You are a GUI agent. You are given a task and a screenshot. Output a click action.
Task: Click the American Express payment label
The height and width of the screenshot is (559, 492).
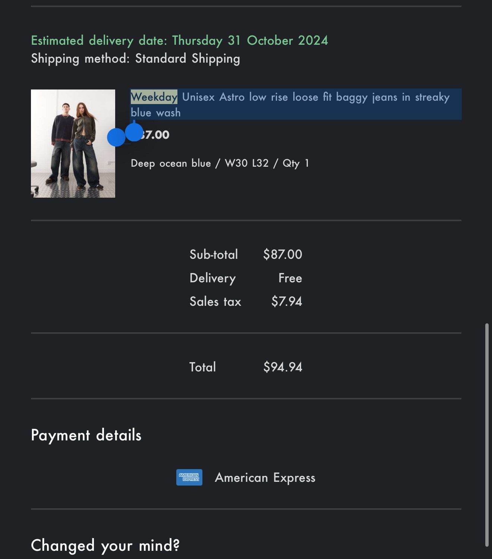[265, 478]
